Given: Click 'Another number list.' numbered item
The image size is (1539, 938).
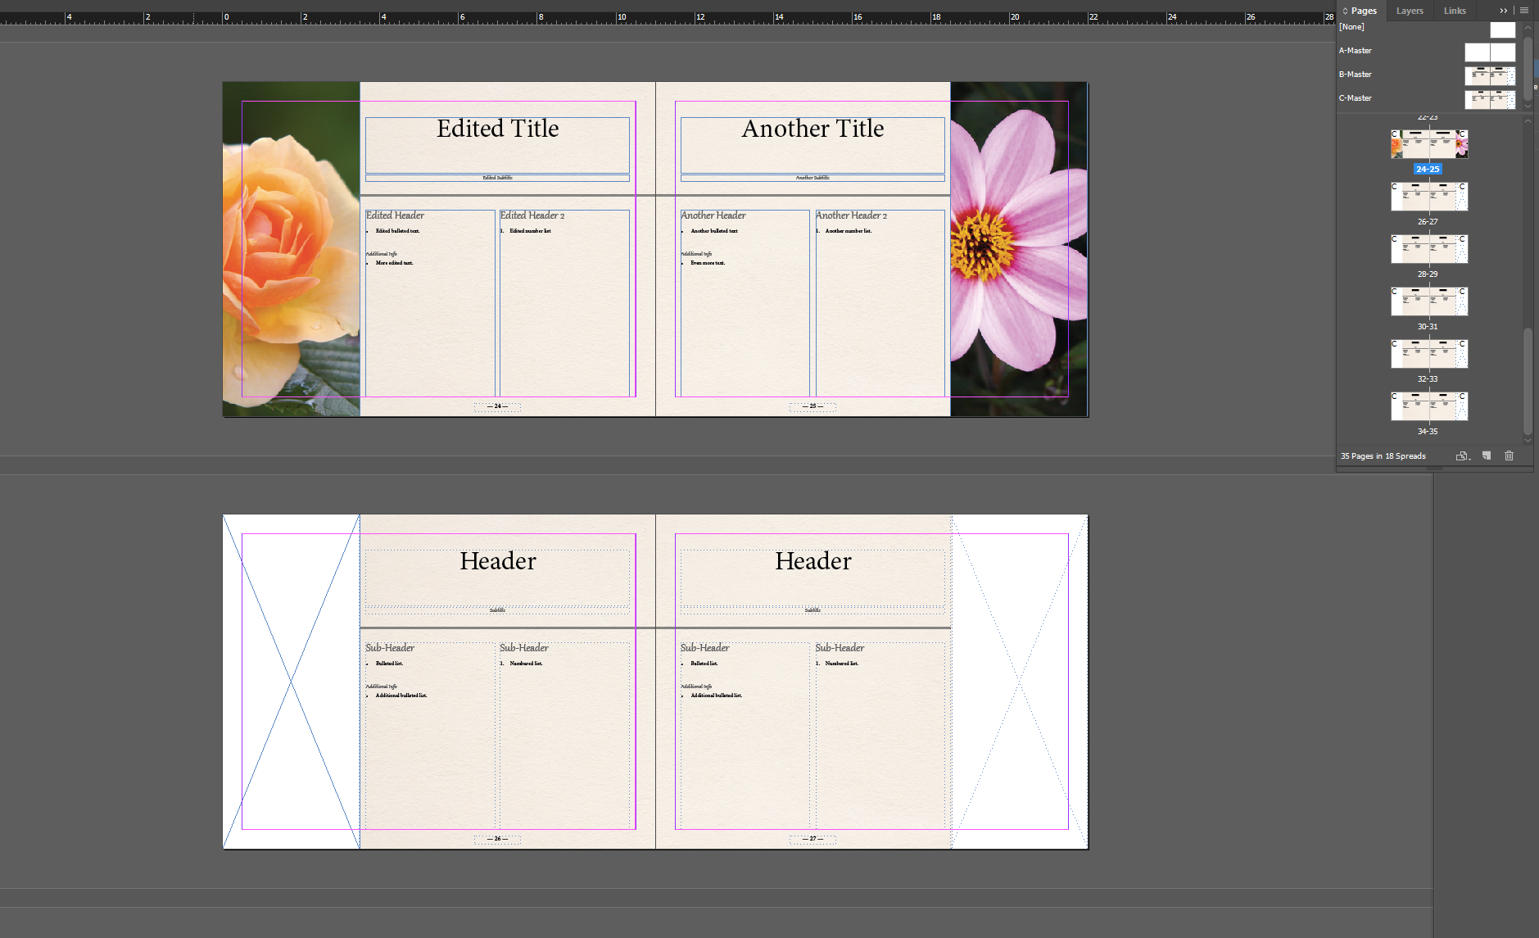Looking at the screenshot, I should (x=848, y=231).
